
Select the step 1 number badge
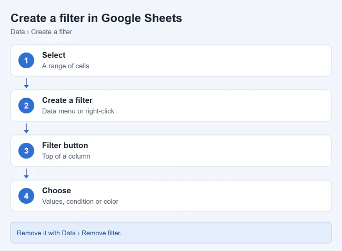click(26, 60)
